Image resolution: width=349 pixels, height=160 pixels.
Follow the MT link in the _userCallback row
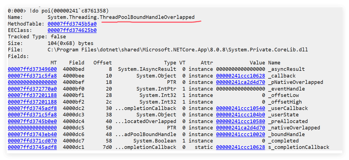pos(32,108)
